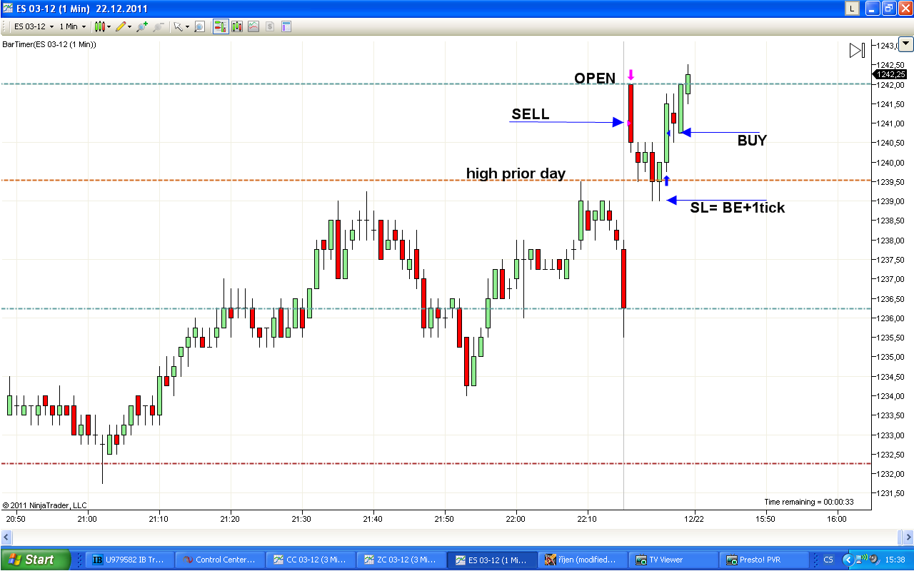Click the 1240,00 price axis label
This screenshot has width=914, height=571.
(x=891, y=163)
